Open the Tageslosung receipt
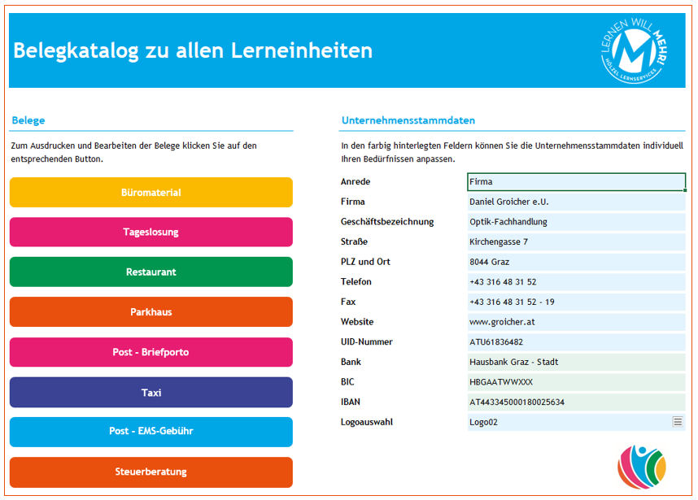Screen dimensions: 698x500 (151, 232)
